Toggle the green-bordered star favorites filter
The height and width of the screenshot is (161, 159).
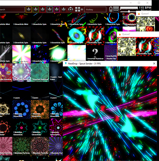tap(36, 9)
